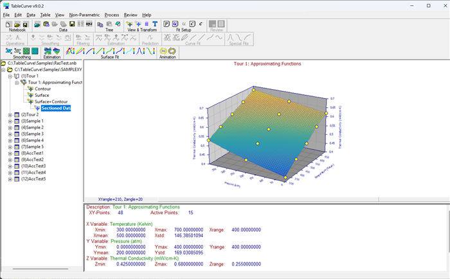Click the Ystd value 169.03085095

(188, 253)
